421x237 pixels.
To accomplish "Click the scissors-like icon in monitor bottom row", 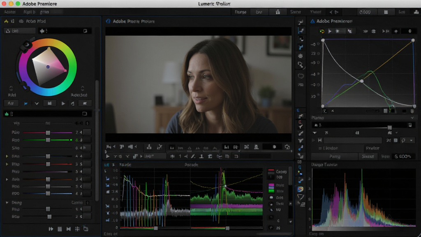I will coord(127,156).
